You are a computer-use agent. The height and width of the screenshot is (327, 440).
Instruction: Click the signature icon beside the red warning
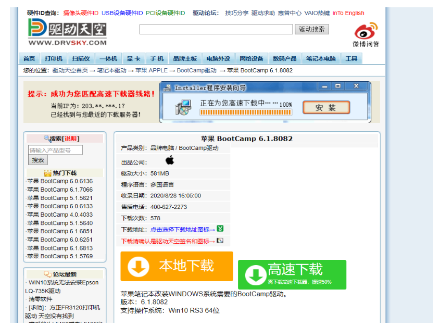[x=220, y=241]
